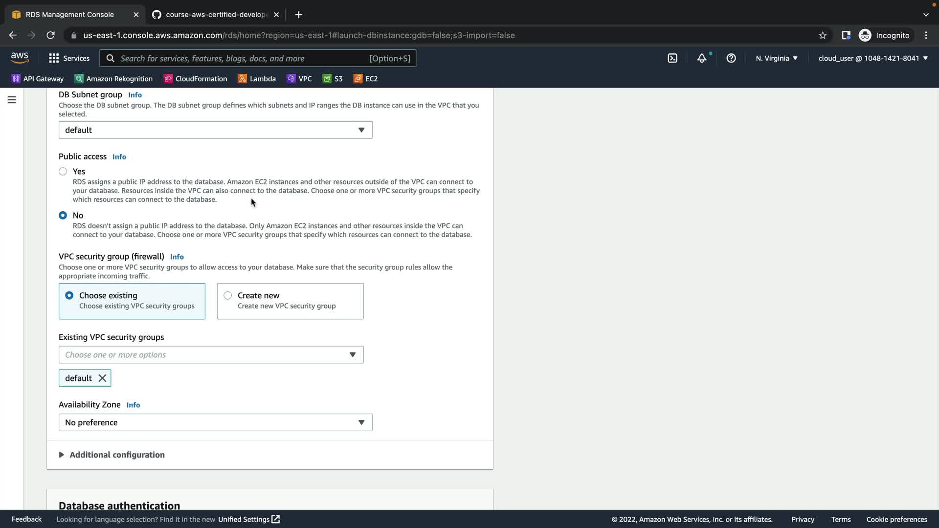Open the Services grid menu
Viewport: 939px width, 528px height.
[69, 58]
